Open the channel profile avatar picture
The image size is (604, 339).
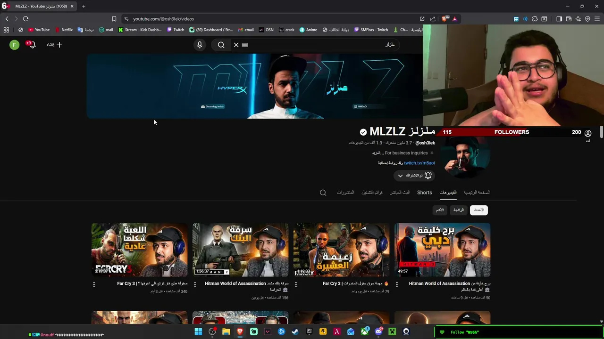(465, 158)
